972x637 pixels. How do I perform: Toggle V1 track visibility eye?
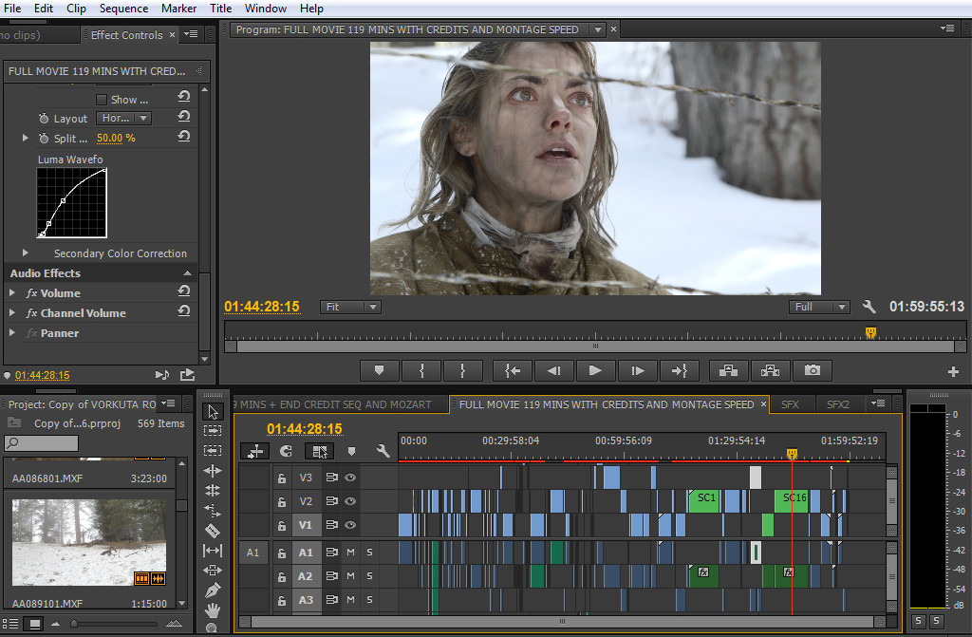point(350,525)
